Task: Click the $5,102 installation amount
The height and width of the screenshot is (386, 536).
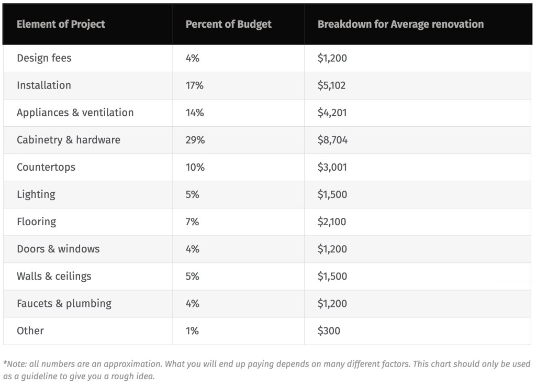Action: pyautogui.click(x=331, y=85)
